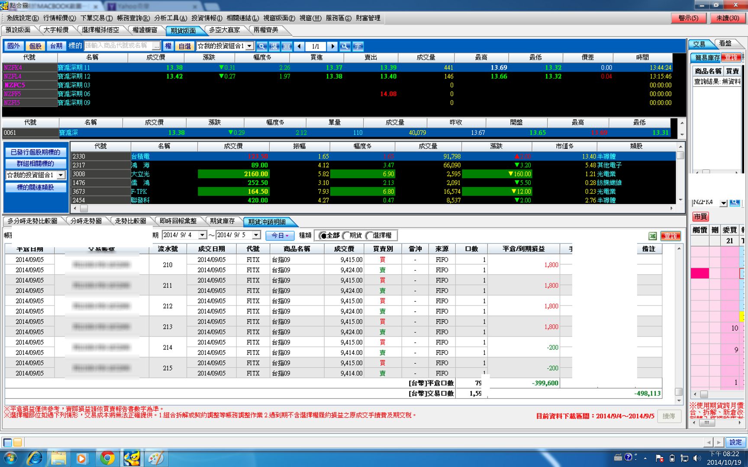Viewport: 748px width, 467px height.
Task: Open the 今日 date range dropdown
Action: (280, 236)
